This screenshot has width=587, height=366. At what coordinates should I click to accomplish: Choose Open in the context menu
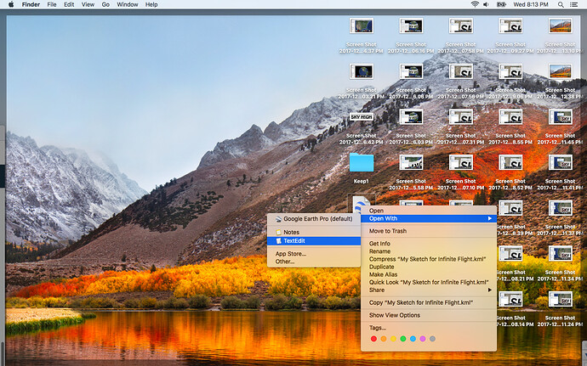(x=429, y=211)
